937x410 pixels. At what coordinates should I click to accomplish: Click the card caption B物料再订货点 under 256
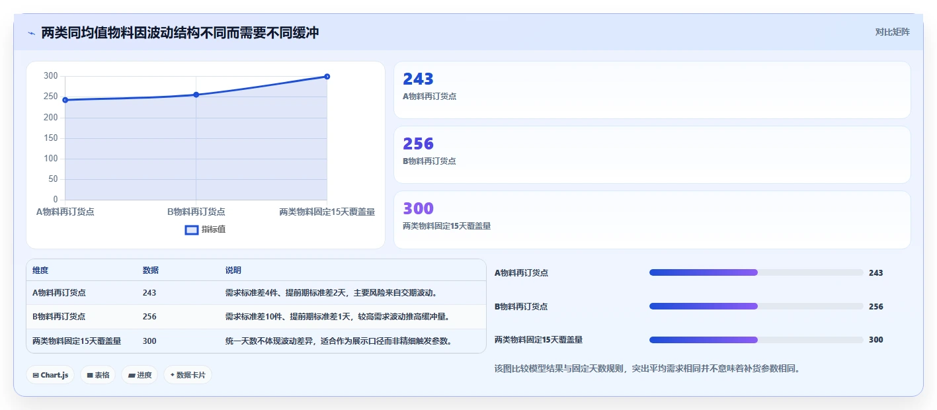(429, 161)
